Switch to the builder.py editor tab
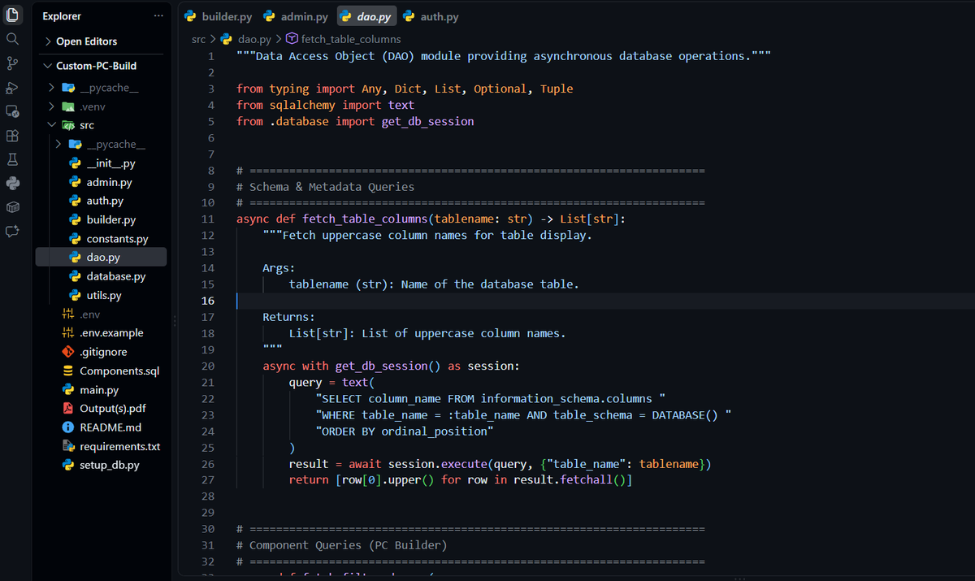Image resolution: width=975 pixels, height=581 pixels. point(218,16)
